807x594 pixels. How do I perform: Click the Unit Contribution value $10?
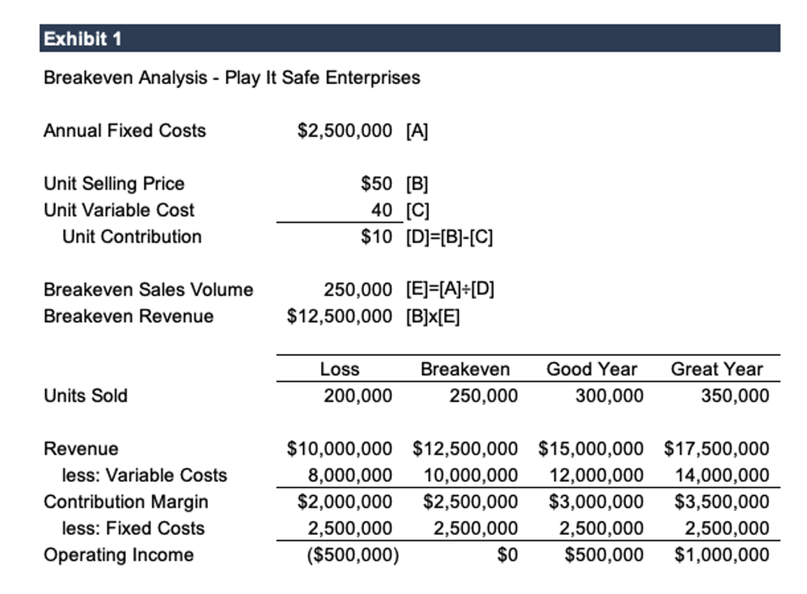(376, 236)
